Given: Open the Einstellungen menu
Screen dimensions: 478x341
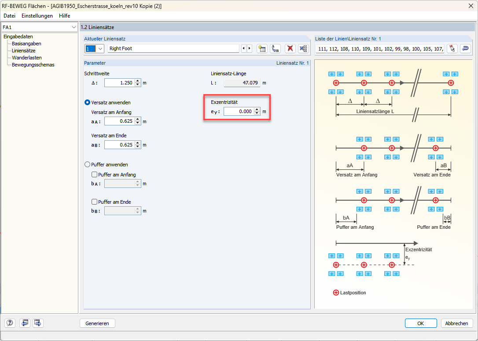Looking at the screenshot, I should tap(37, 16).
